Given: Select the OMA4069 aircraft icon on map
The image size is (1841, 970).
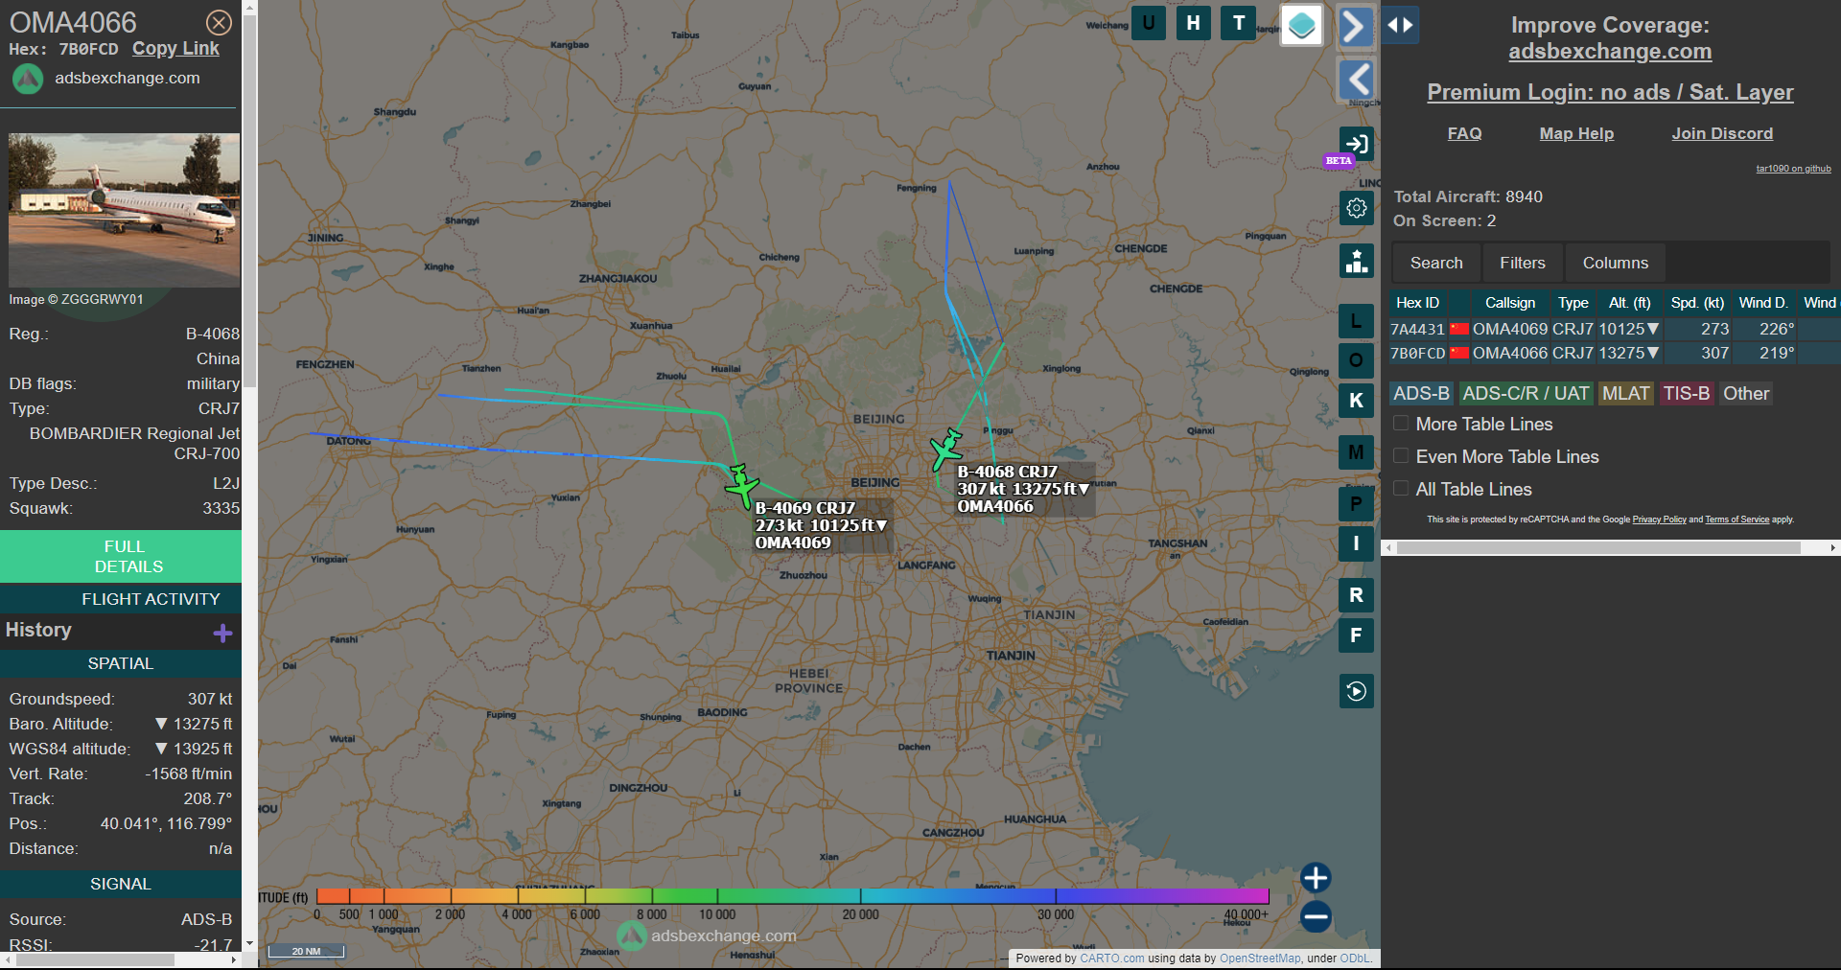Looking at the screenshot, I should click(x=741, y=485).
